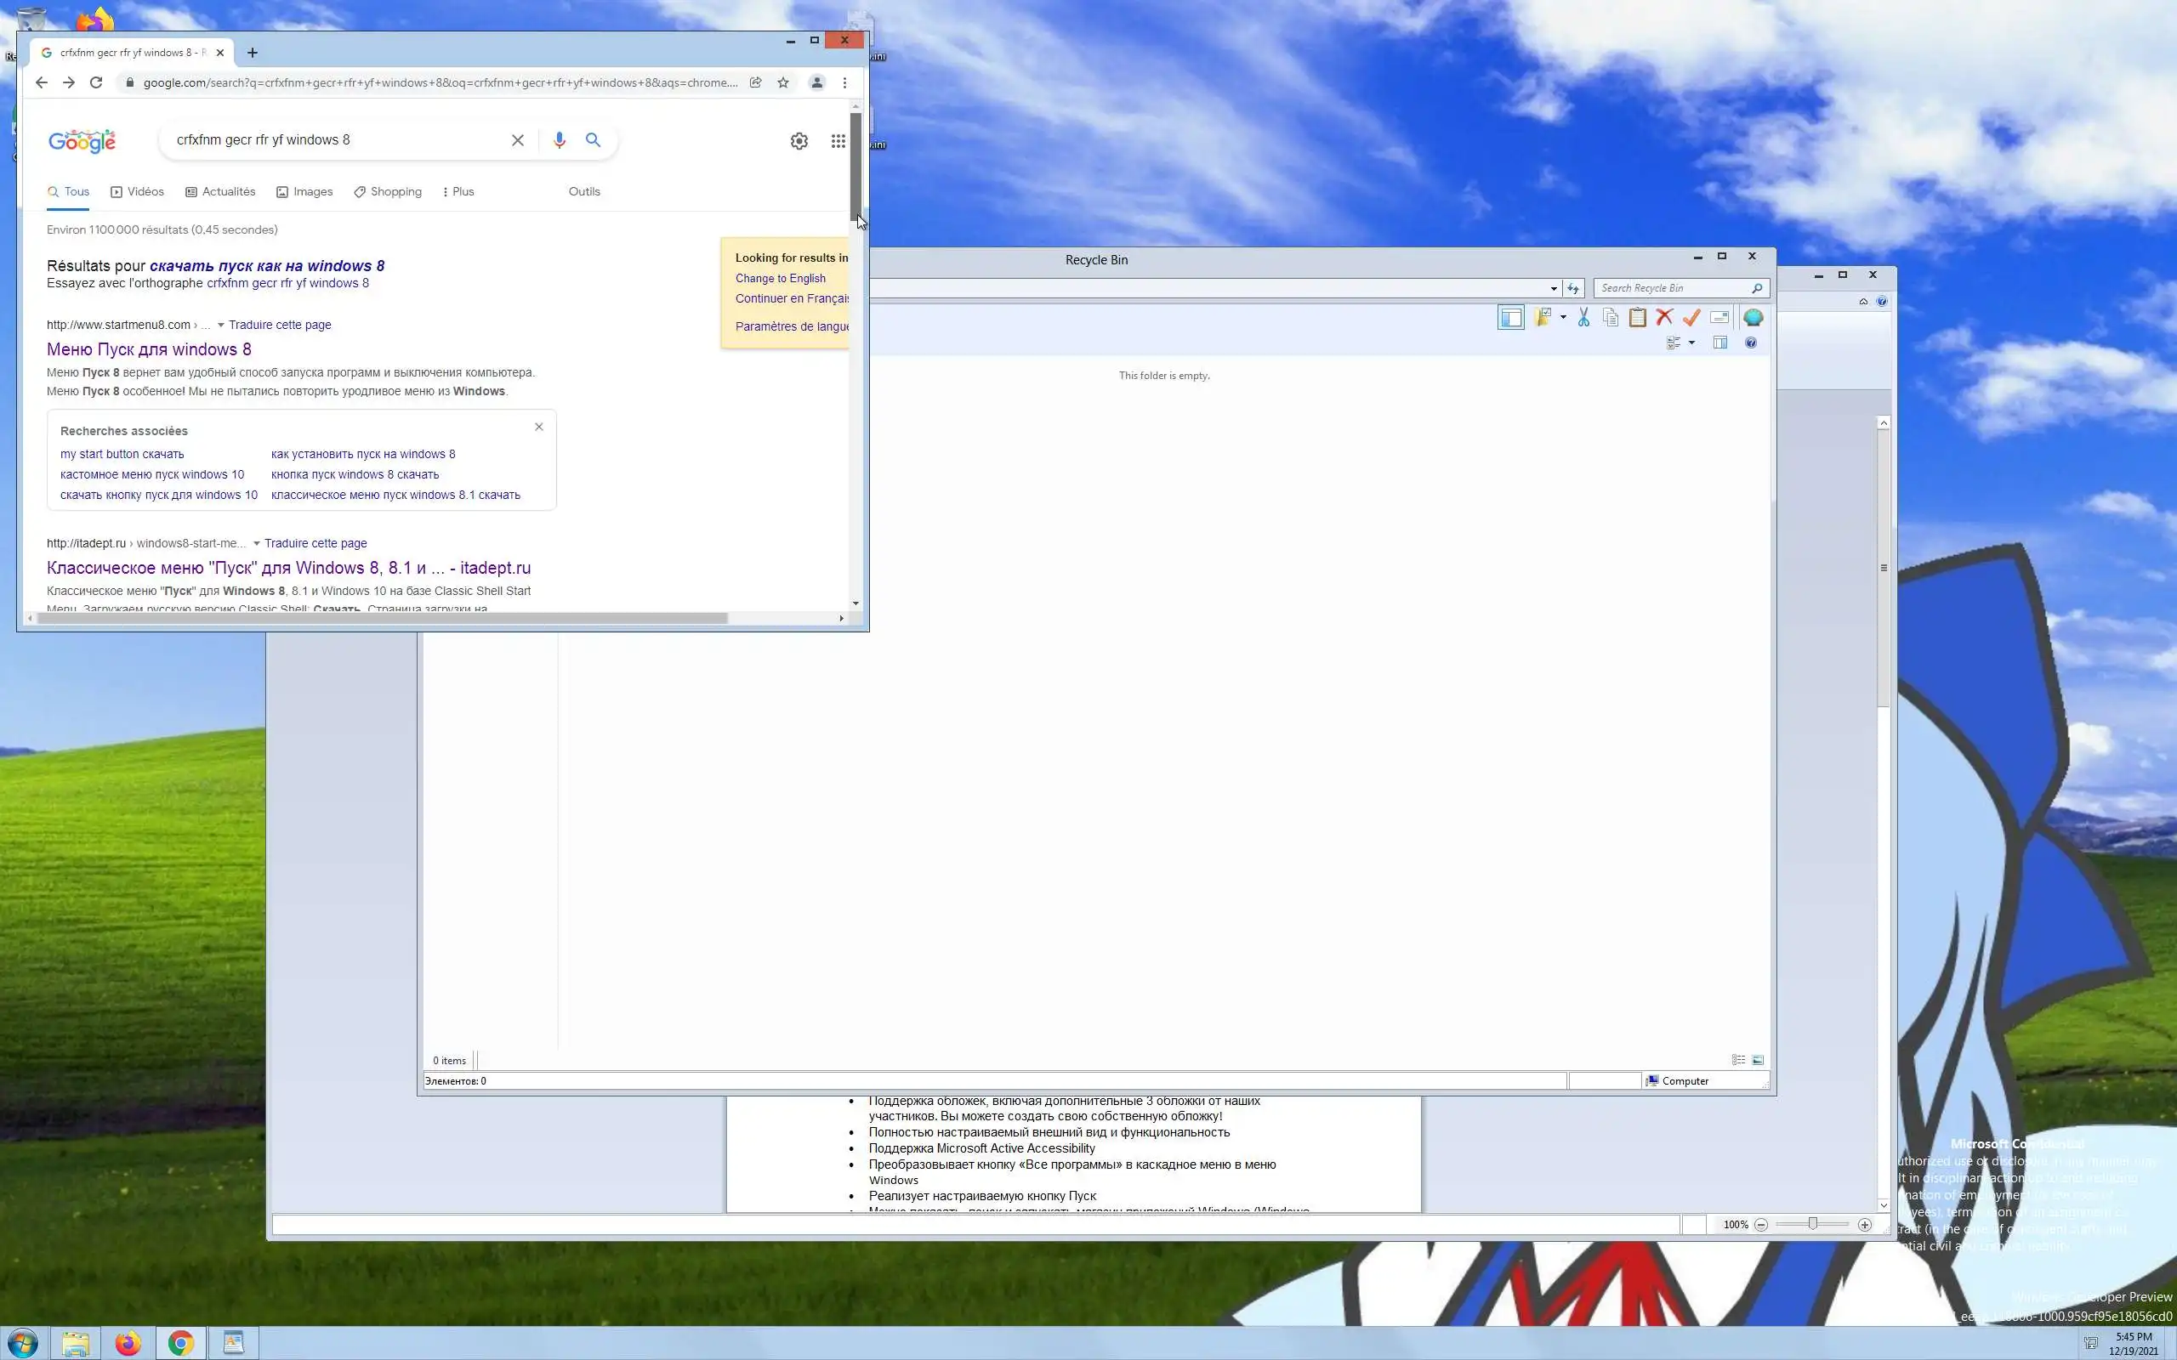Click the red X Delete icon in Recycle Bin toolbar
Image resolution: width=2177 pixels, height=1360 pixels.
click(1664, 318)
